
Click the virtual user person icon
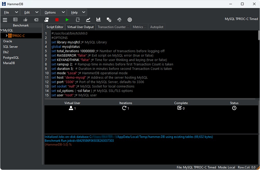pos(71,108)
